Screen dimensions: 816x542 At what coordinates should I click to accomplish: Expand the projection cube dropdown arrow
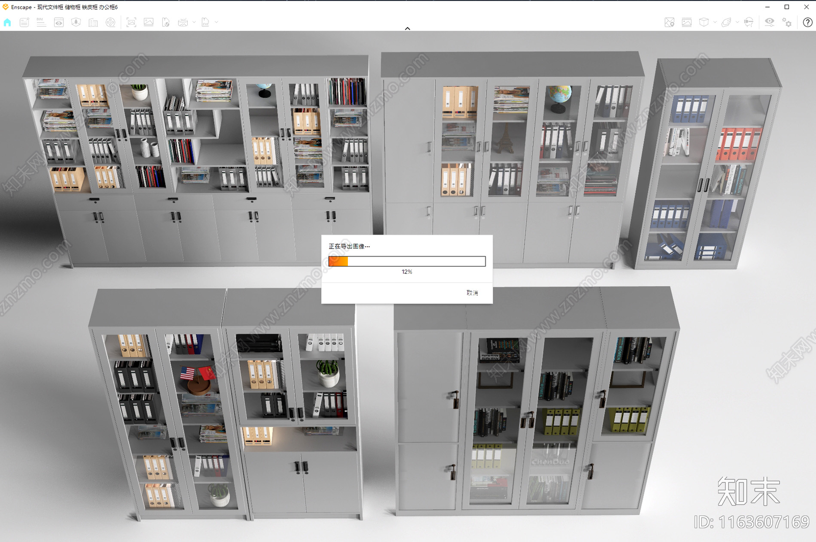click(715, 22)
